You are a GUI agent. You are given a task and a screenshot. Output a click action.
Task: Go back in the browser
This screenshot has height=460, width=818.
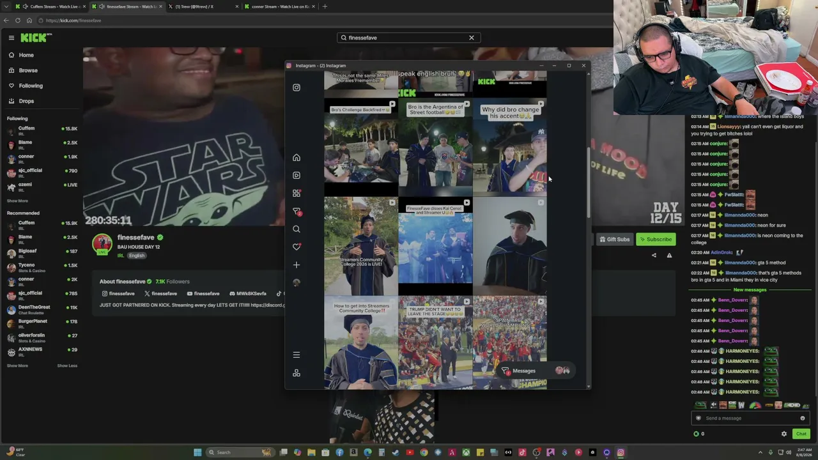6,20
